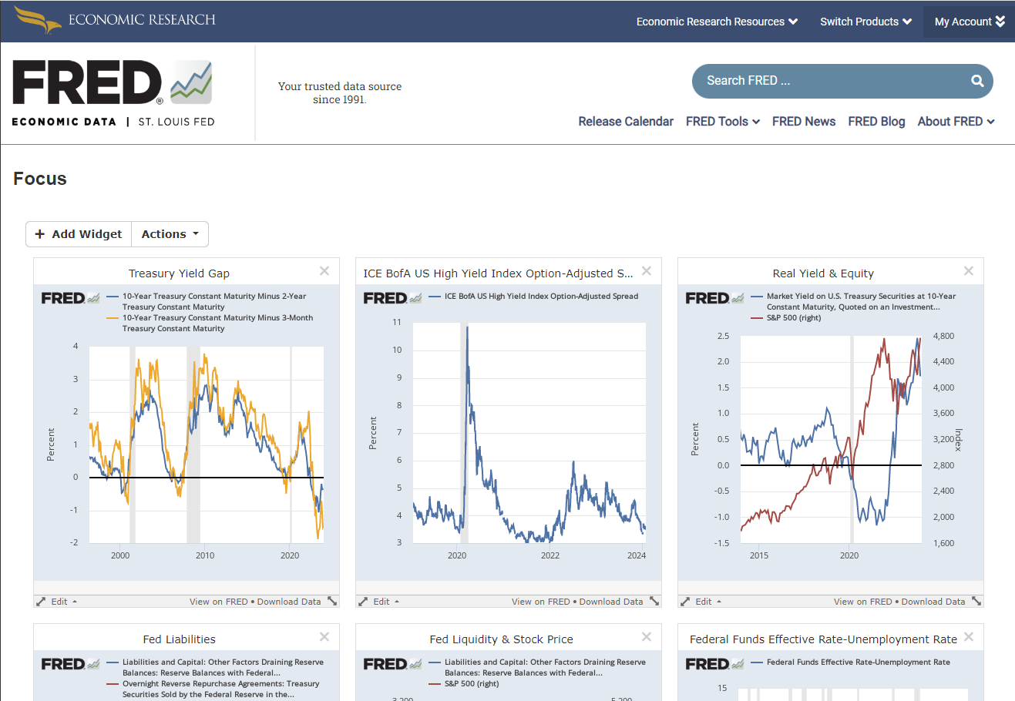The width and height of the screenshot is (1015, 701).
Task: Click Download Data on Treasury Yield Gap widget
Action: tap(289, 602)
